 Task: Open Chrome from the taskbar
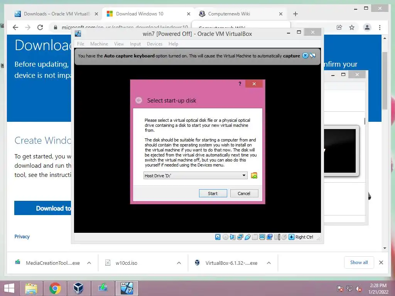click(55, 288)
